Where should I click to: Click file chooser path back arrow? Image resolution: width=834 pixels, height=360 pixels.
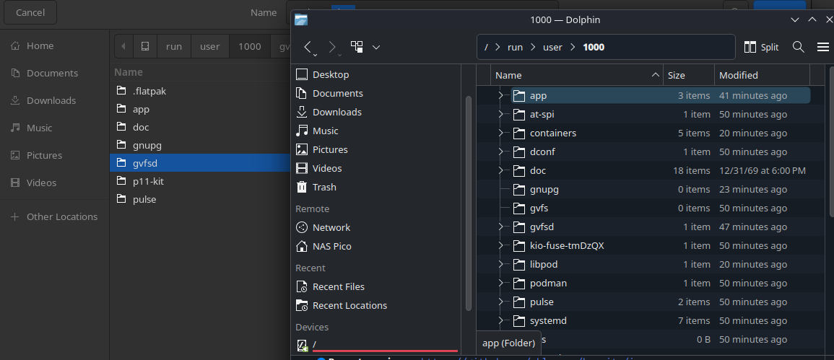(x=123, y=46)
